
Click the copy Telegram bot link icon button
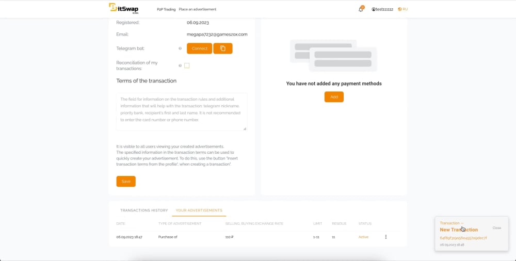[223, 48]
